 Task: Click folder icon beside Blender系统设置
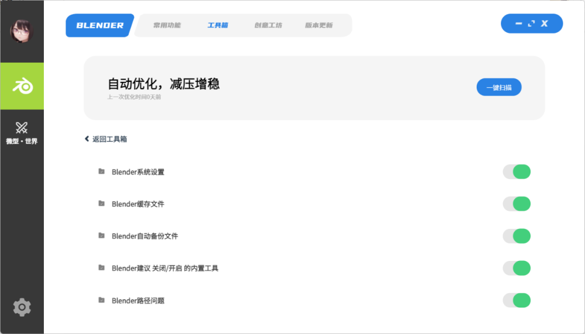click(101, 171)
